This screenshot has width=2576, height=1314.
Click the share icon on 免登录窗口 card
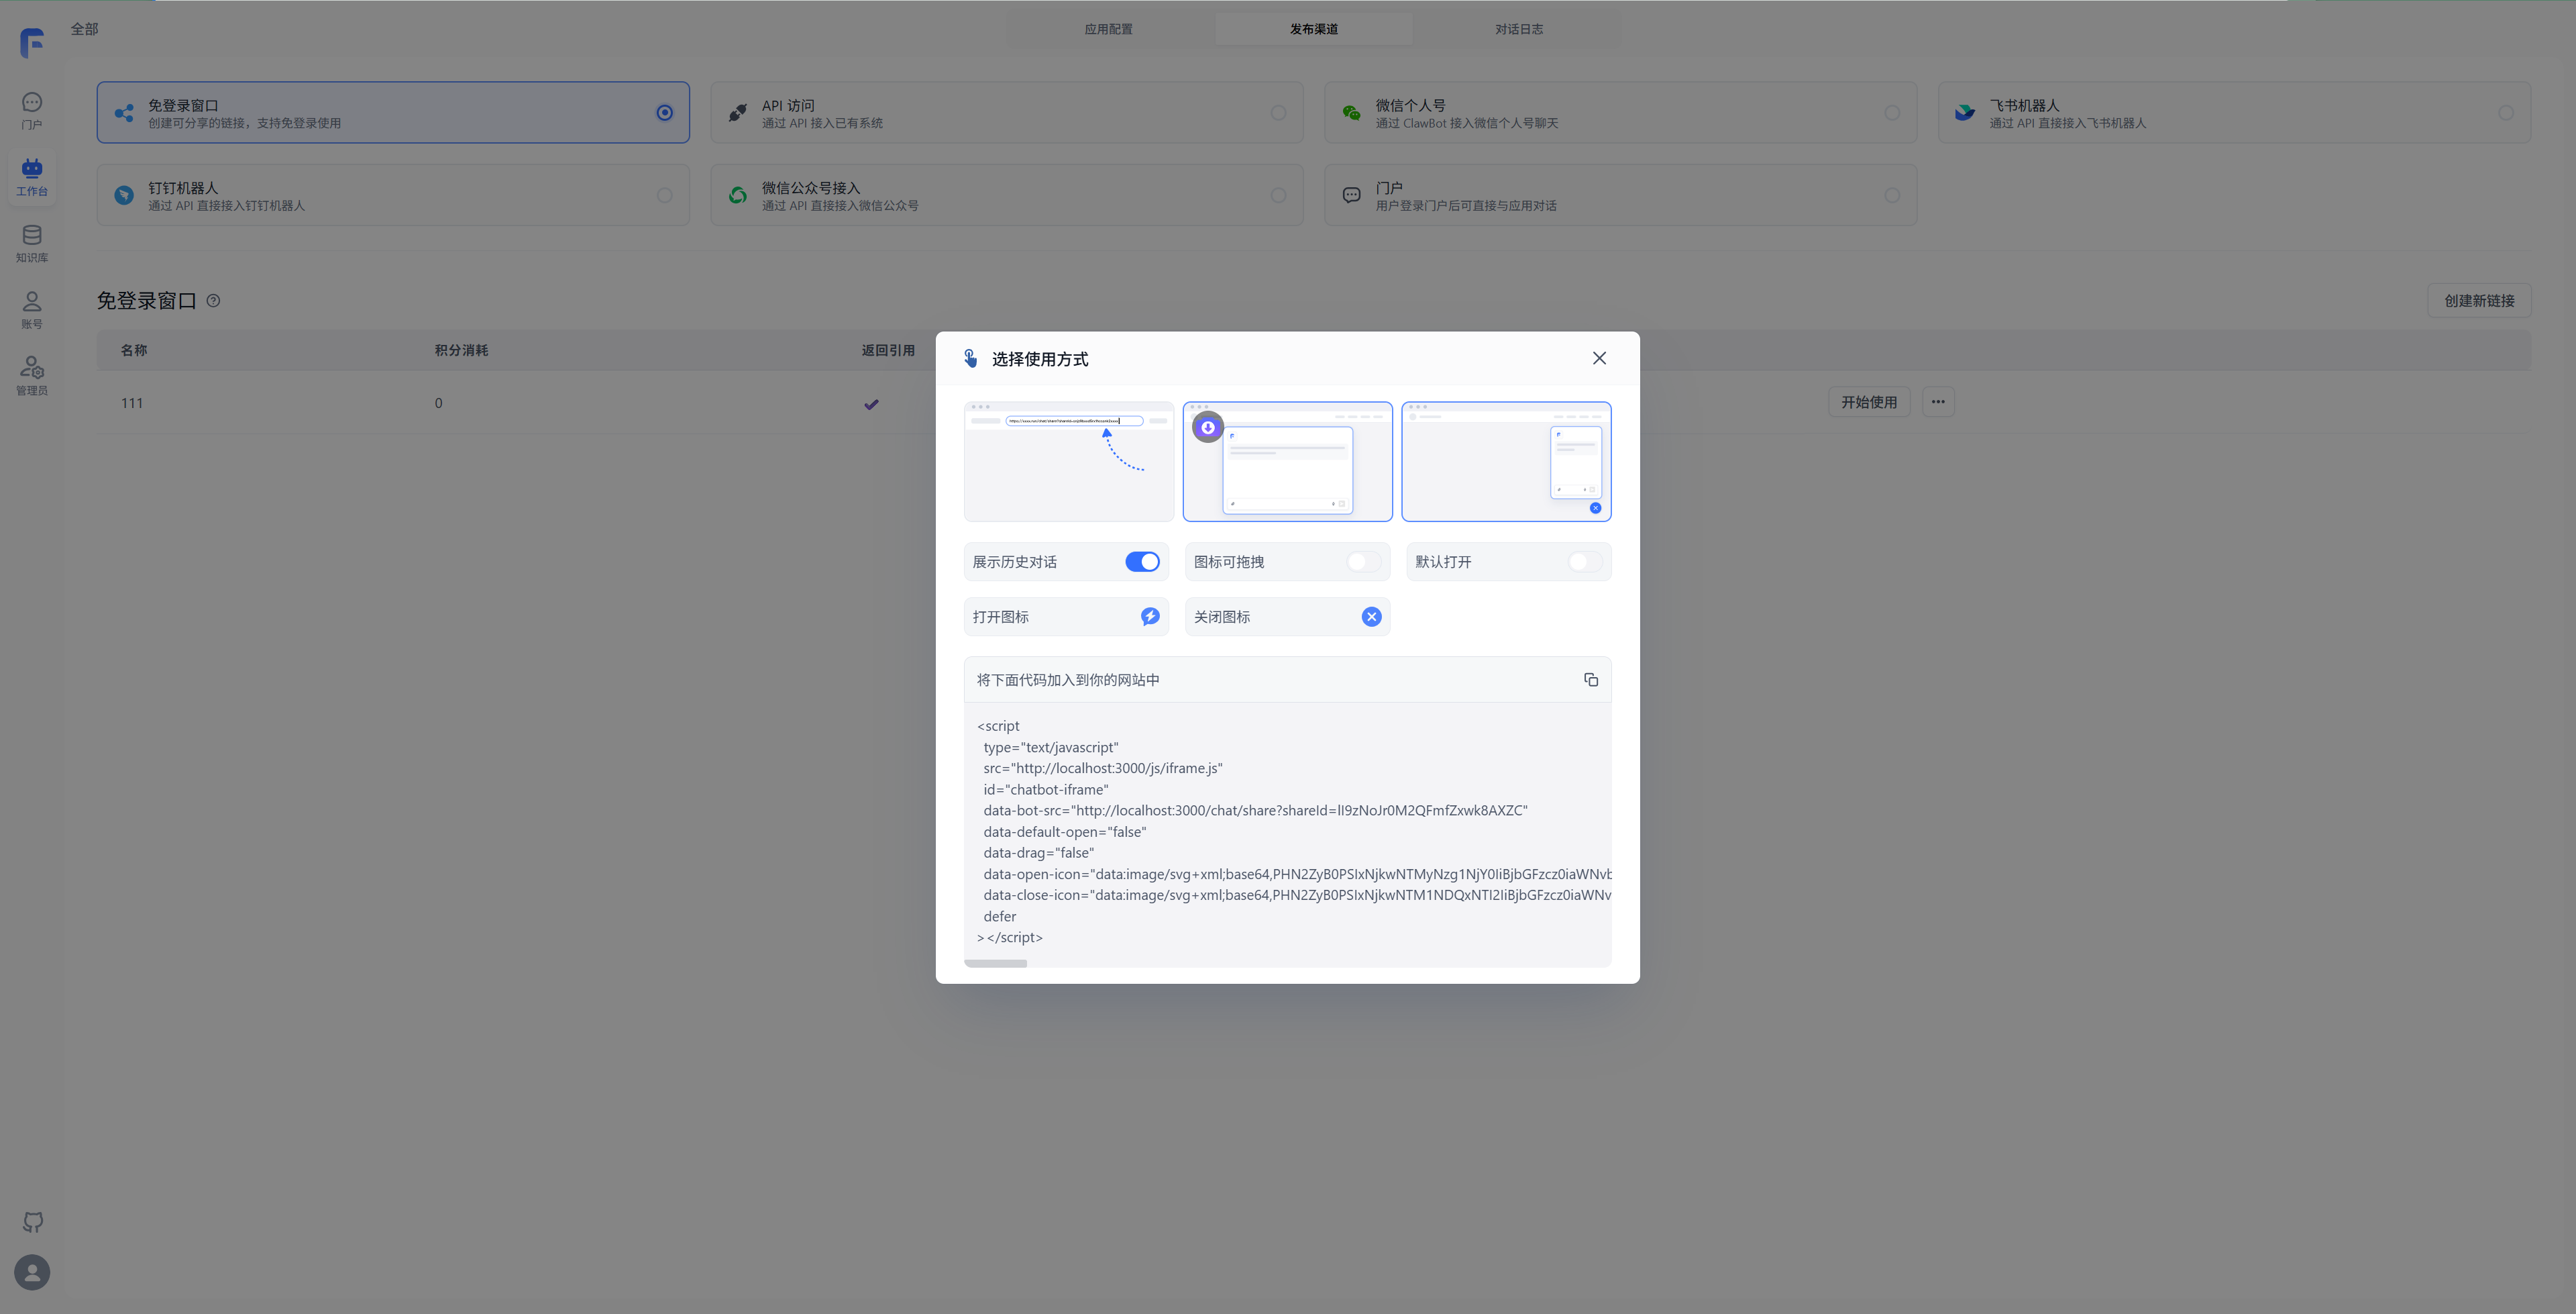[x=124, y=113]
